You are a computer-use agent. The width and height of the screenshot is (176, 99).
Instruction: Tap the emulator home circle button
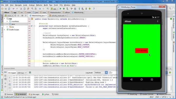142,80
